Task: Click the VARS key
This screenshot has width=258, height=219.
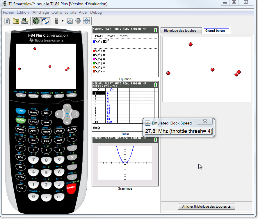Action: click(59, 131)
